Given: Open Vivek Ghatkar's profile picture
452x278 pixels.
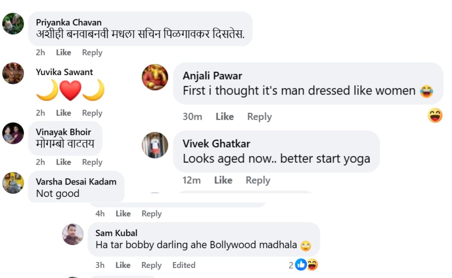Looking at the screenshot, I should (x=155, y=146).
